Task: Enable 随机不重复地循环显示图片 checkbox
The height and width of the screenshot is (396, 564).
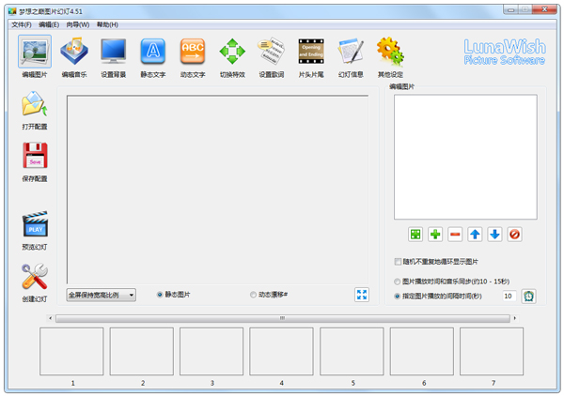Action: click(398, 262)
